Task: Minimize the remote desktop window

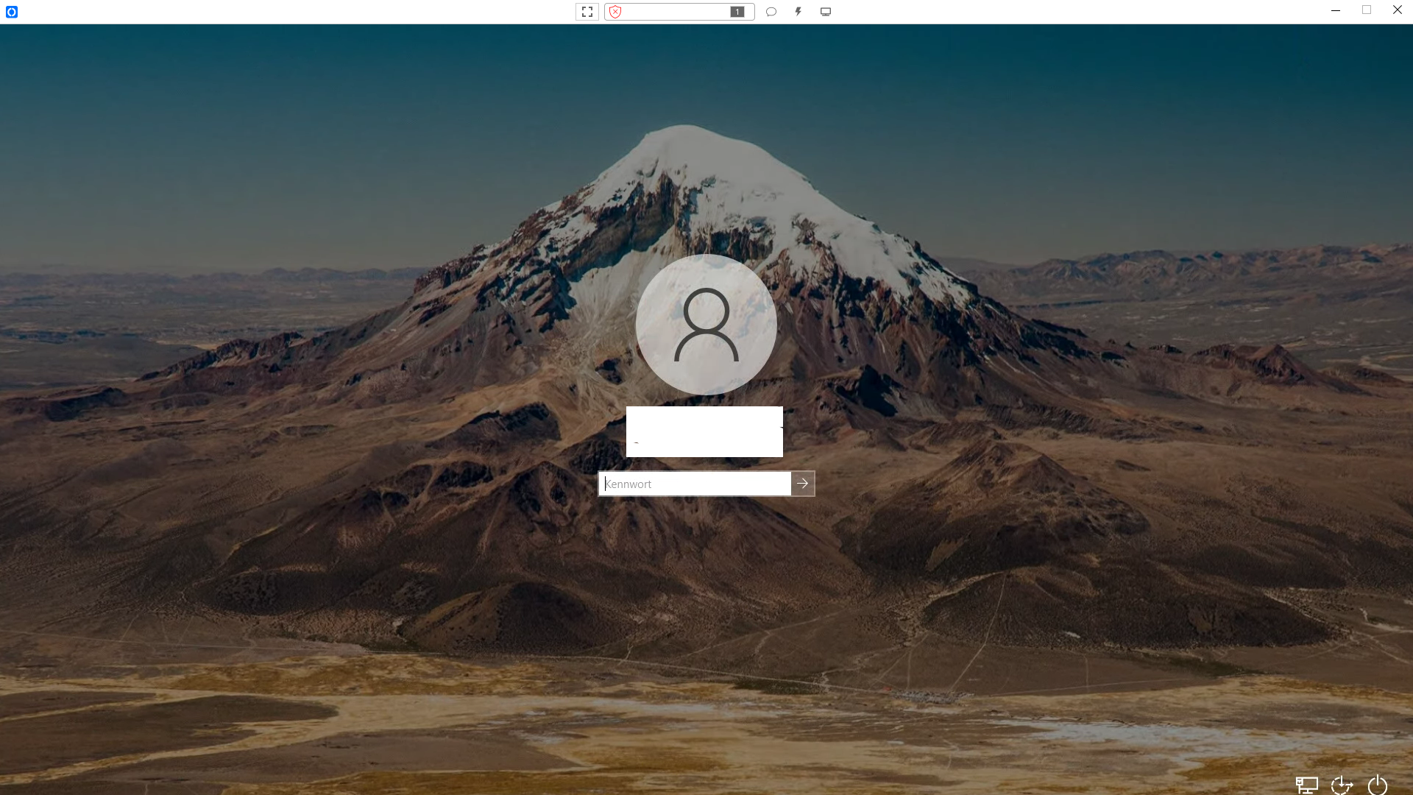Action: coord(1335,10)
